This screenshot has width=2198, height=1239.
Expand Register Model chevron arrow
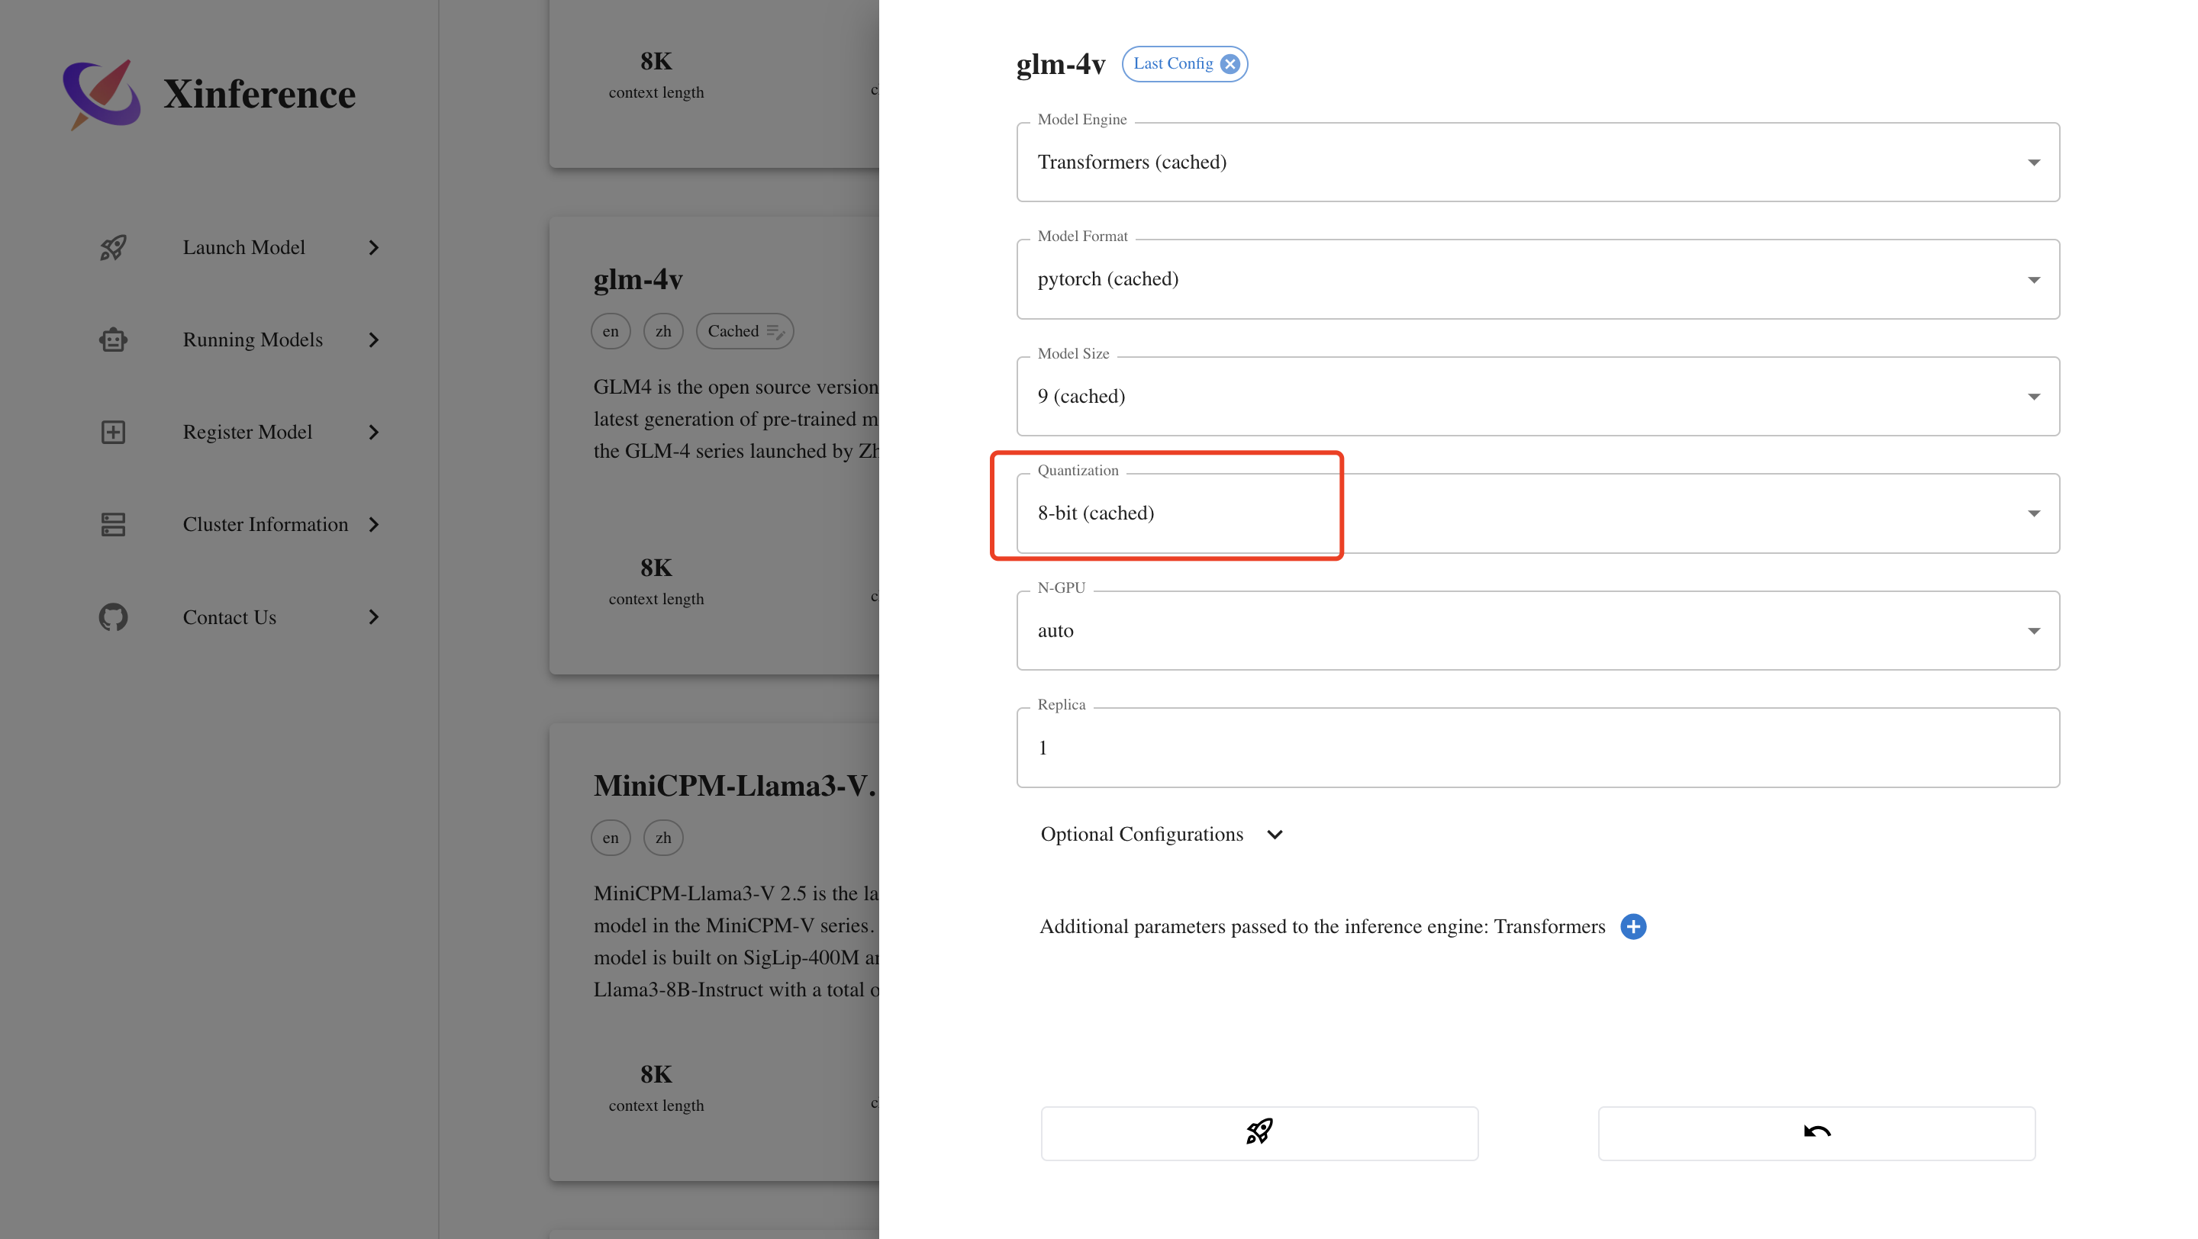tap(374, 433)
